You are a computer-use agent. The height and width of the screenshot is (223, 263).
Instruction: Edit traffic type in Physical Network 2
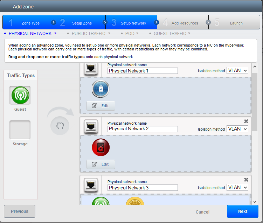(101, 164)
